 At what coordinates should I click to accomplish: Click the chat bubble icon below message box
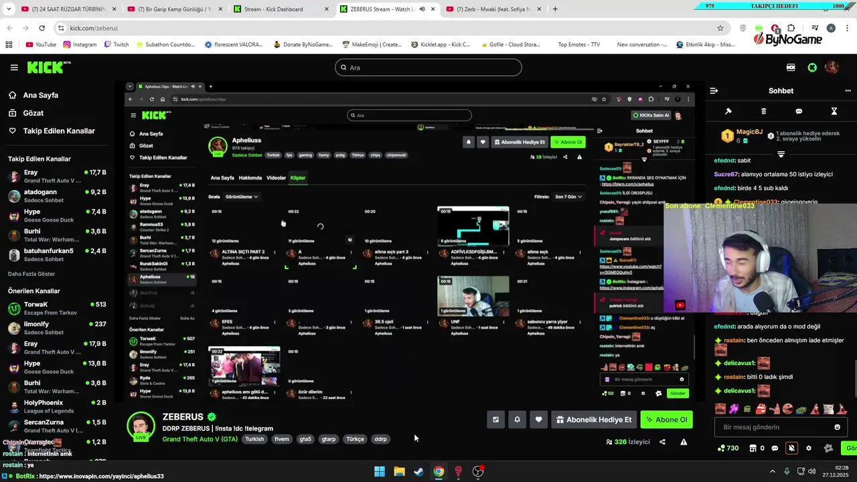[775, 448]
